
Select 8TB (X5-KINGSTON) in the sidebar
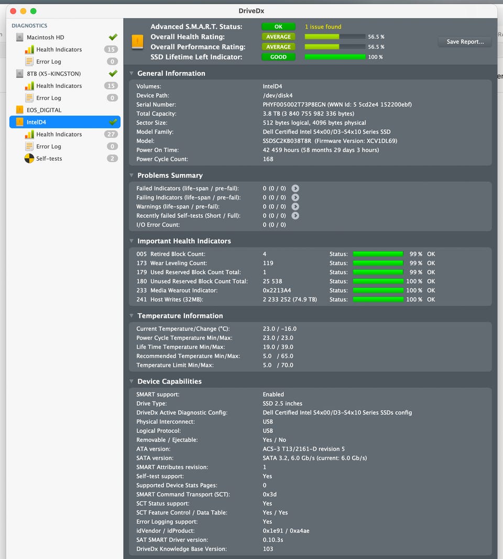point(64,74)
